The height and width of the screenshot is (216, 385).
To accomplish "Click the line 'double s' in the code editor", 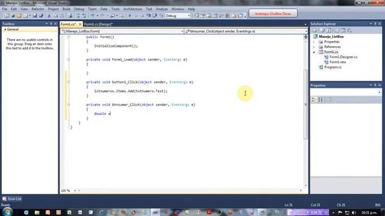I will click(x=102, y=113).
